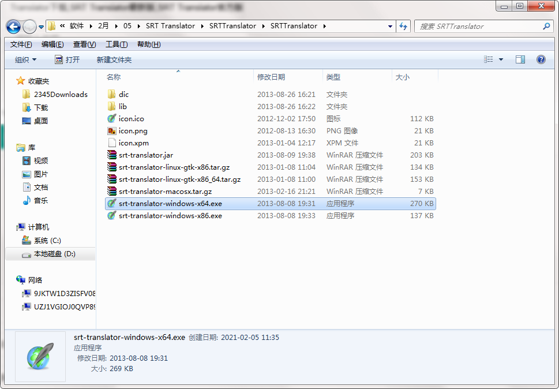Image resolution: width=559 pixels, height=389 pixels.
Task: Sort files by the 名称 column header
Action: [x=114, y=77]
